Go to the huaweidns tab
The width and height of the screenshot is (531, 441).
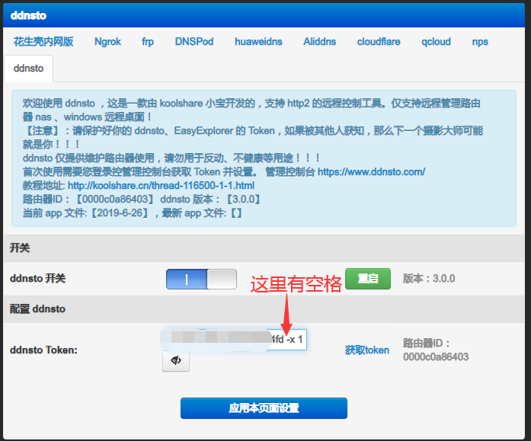[258, 42]
